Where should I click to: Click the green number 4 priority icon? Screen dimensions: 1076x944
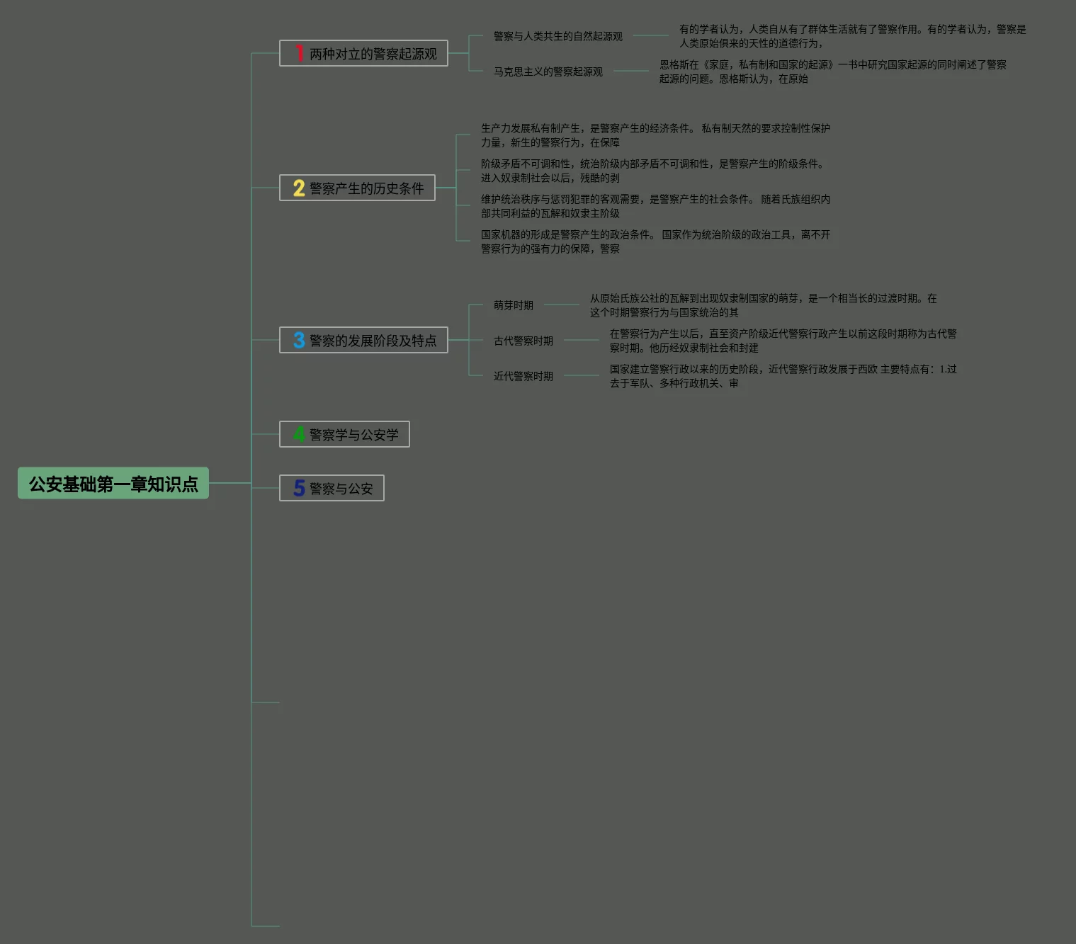pyautogui.click(x=299, y=434)
